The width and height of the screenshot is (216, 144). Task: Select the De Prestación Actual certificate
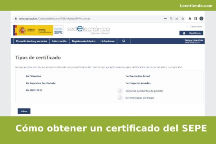tap(138, 76)
